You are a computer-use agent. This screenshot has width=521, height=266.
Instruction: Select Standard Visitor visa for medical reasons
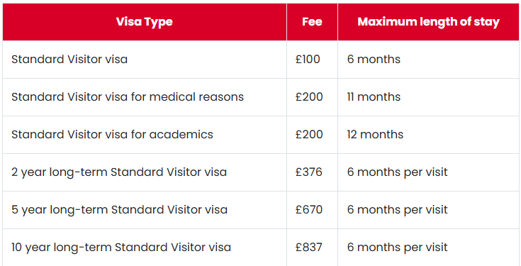pyautogui.click(x=128, y=97)
